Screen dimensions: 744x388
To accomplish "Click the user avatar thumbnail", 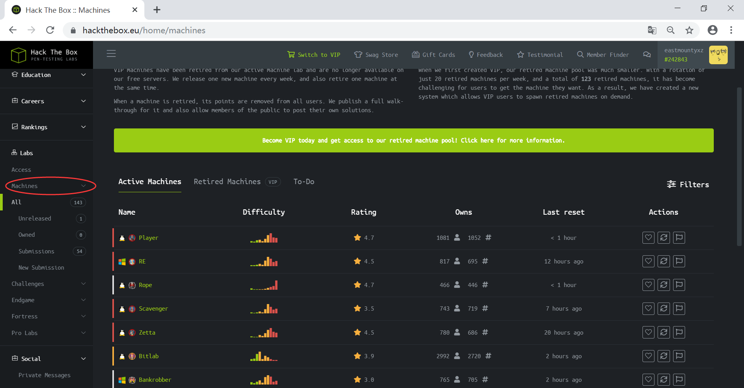I will click(x=718, y=55).
